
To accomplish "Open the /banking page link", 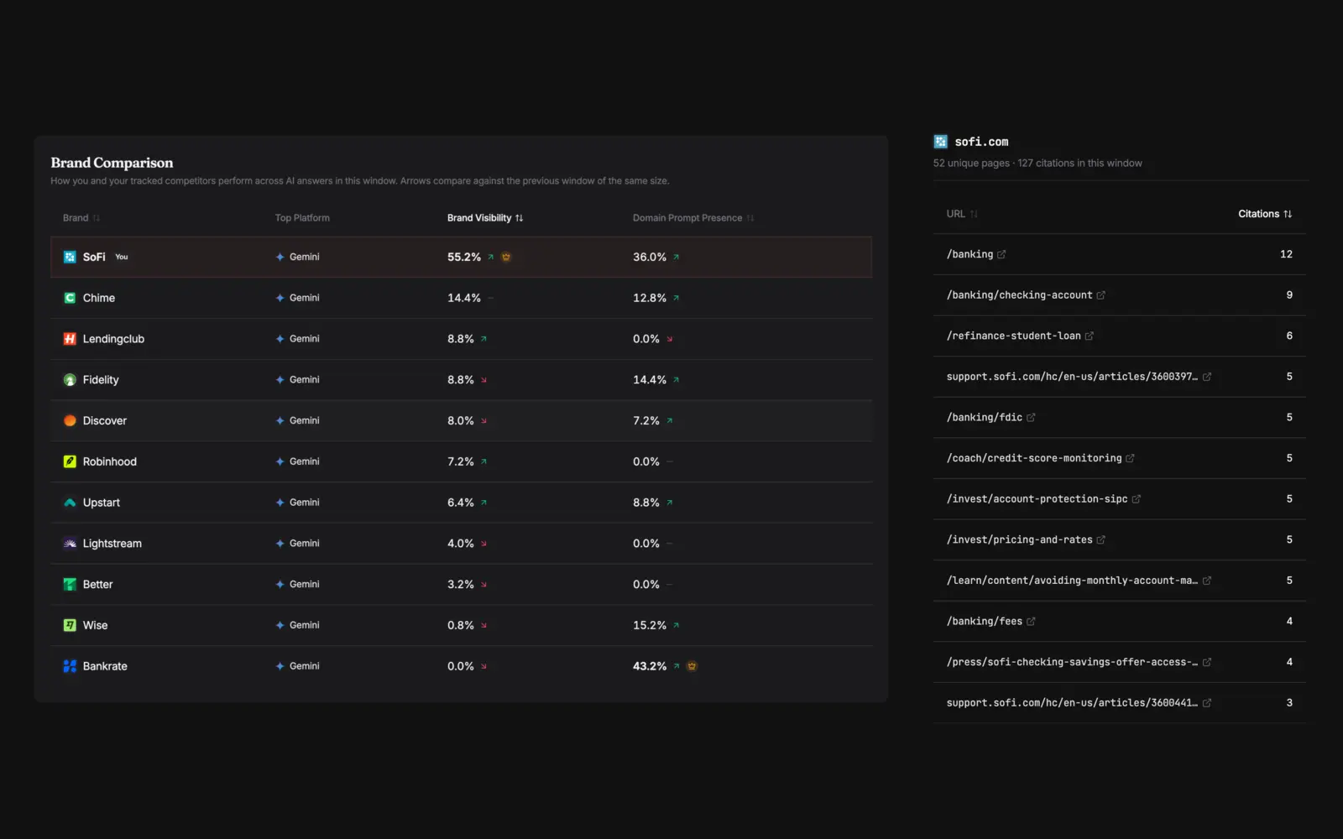I will coord(969,254).
